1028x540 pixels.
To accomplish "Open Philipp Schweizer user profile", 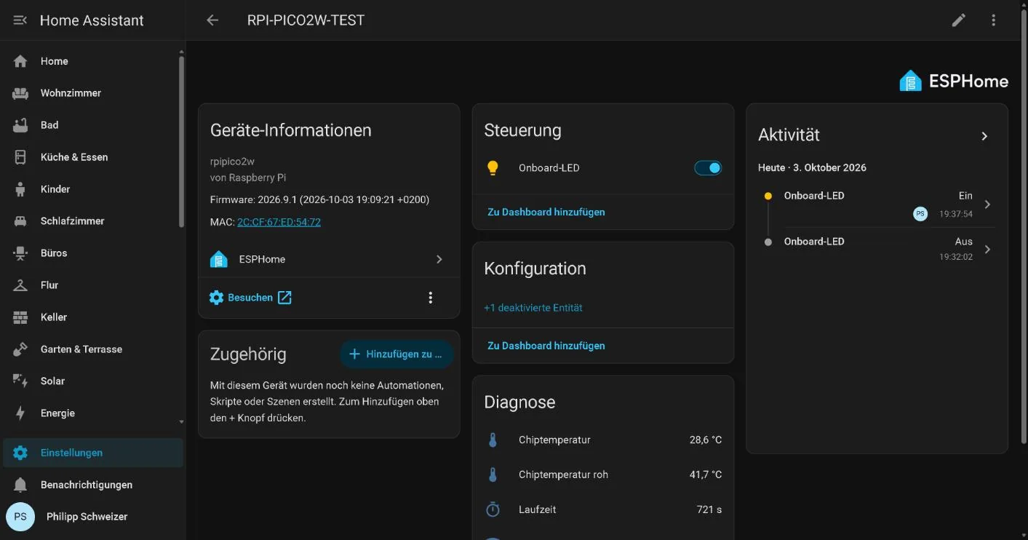I will coord(93,517).
